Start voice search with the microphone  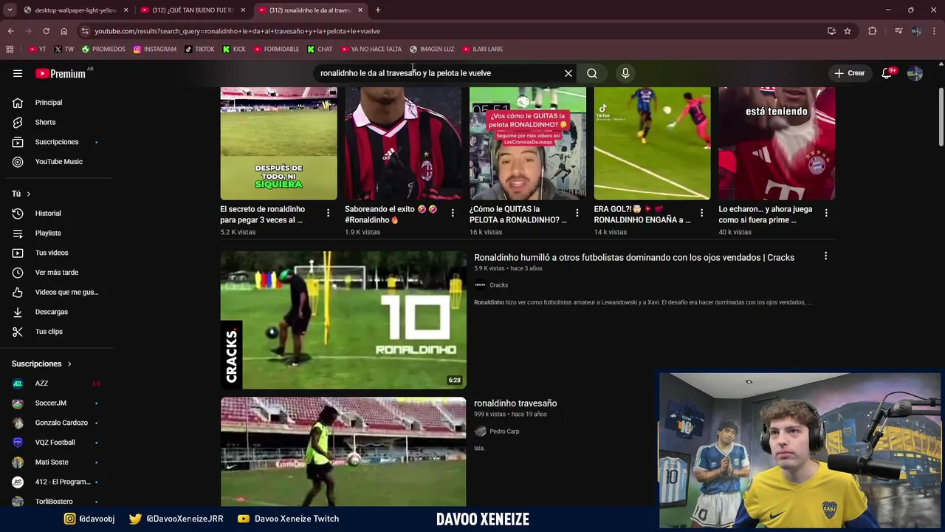(x=625, y=73)
